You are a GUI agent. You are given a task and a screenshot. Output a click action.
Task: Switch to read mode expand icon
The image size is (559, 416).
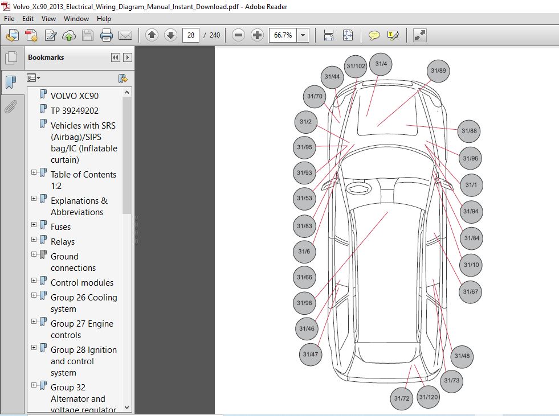(419, 35)
